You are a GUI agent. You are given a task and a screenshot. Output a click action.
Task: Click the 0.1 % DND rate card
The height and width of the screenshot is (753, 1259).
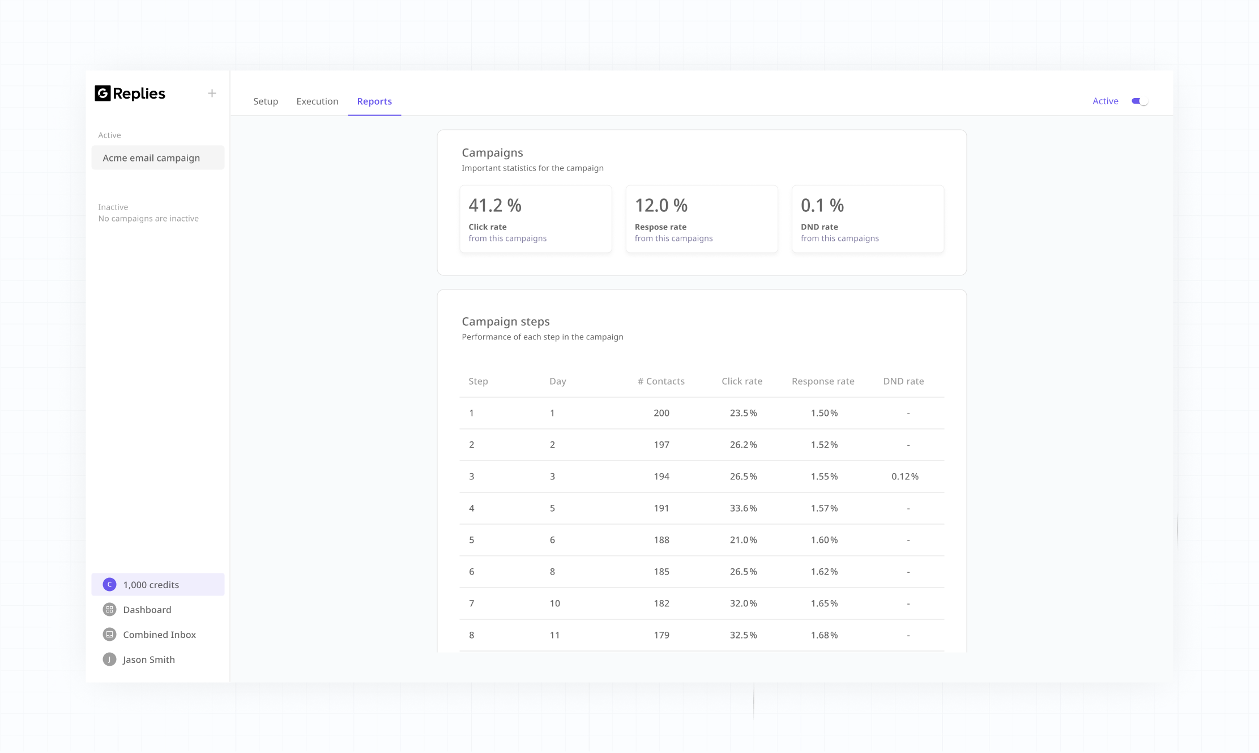pos(867,219)
